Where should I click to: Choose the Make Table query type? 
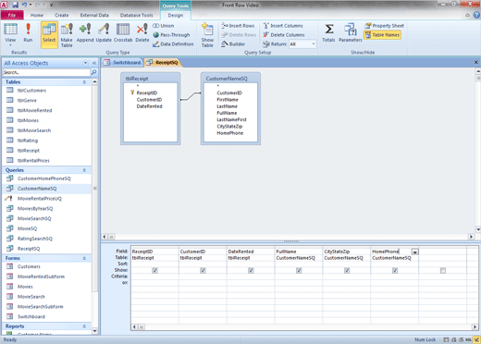67,35
